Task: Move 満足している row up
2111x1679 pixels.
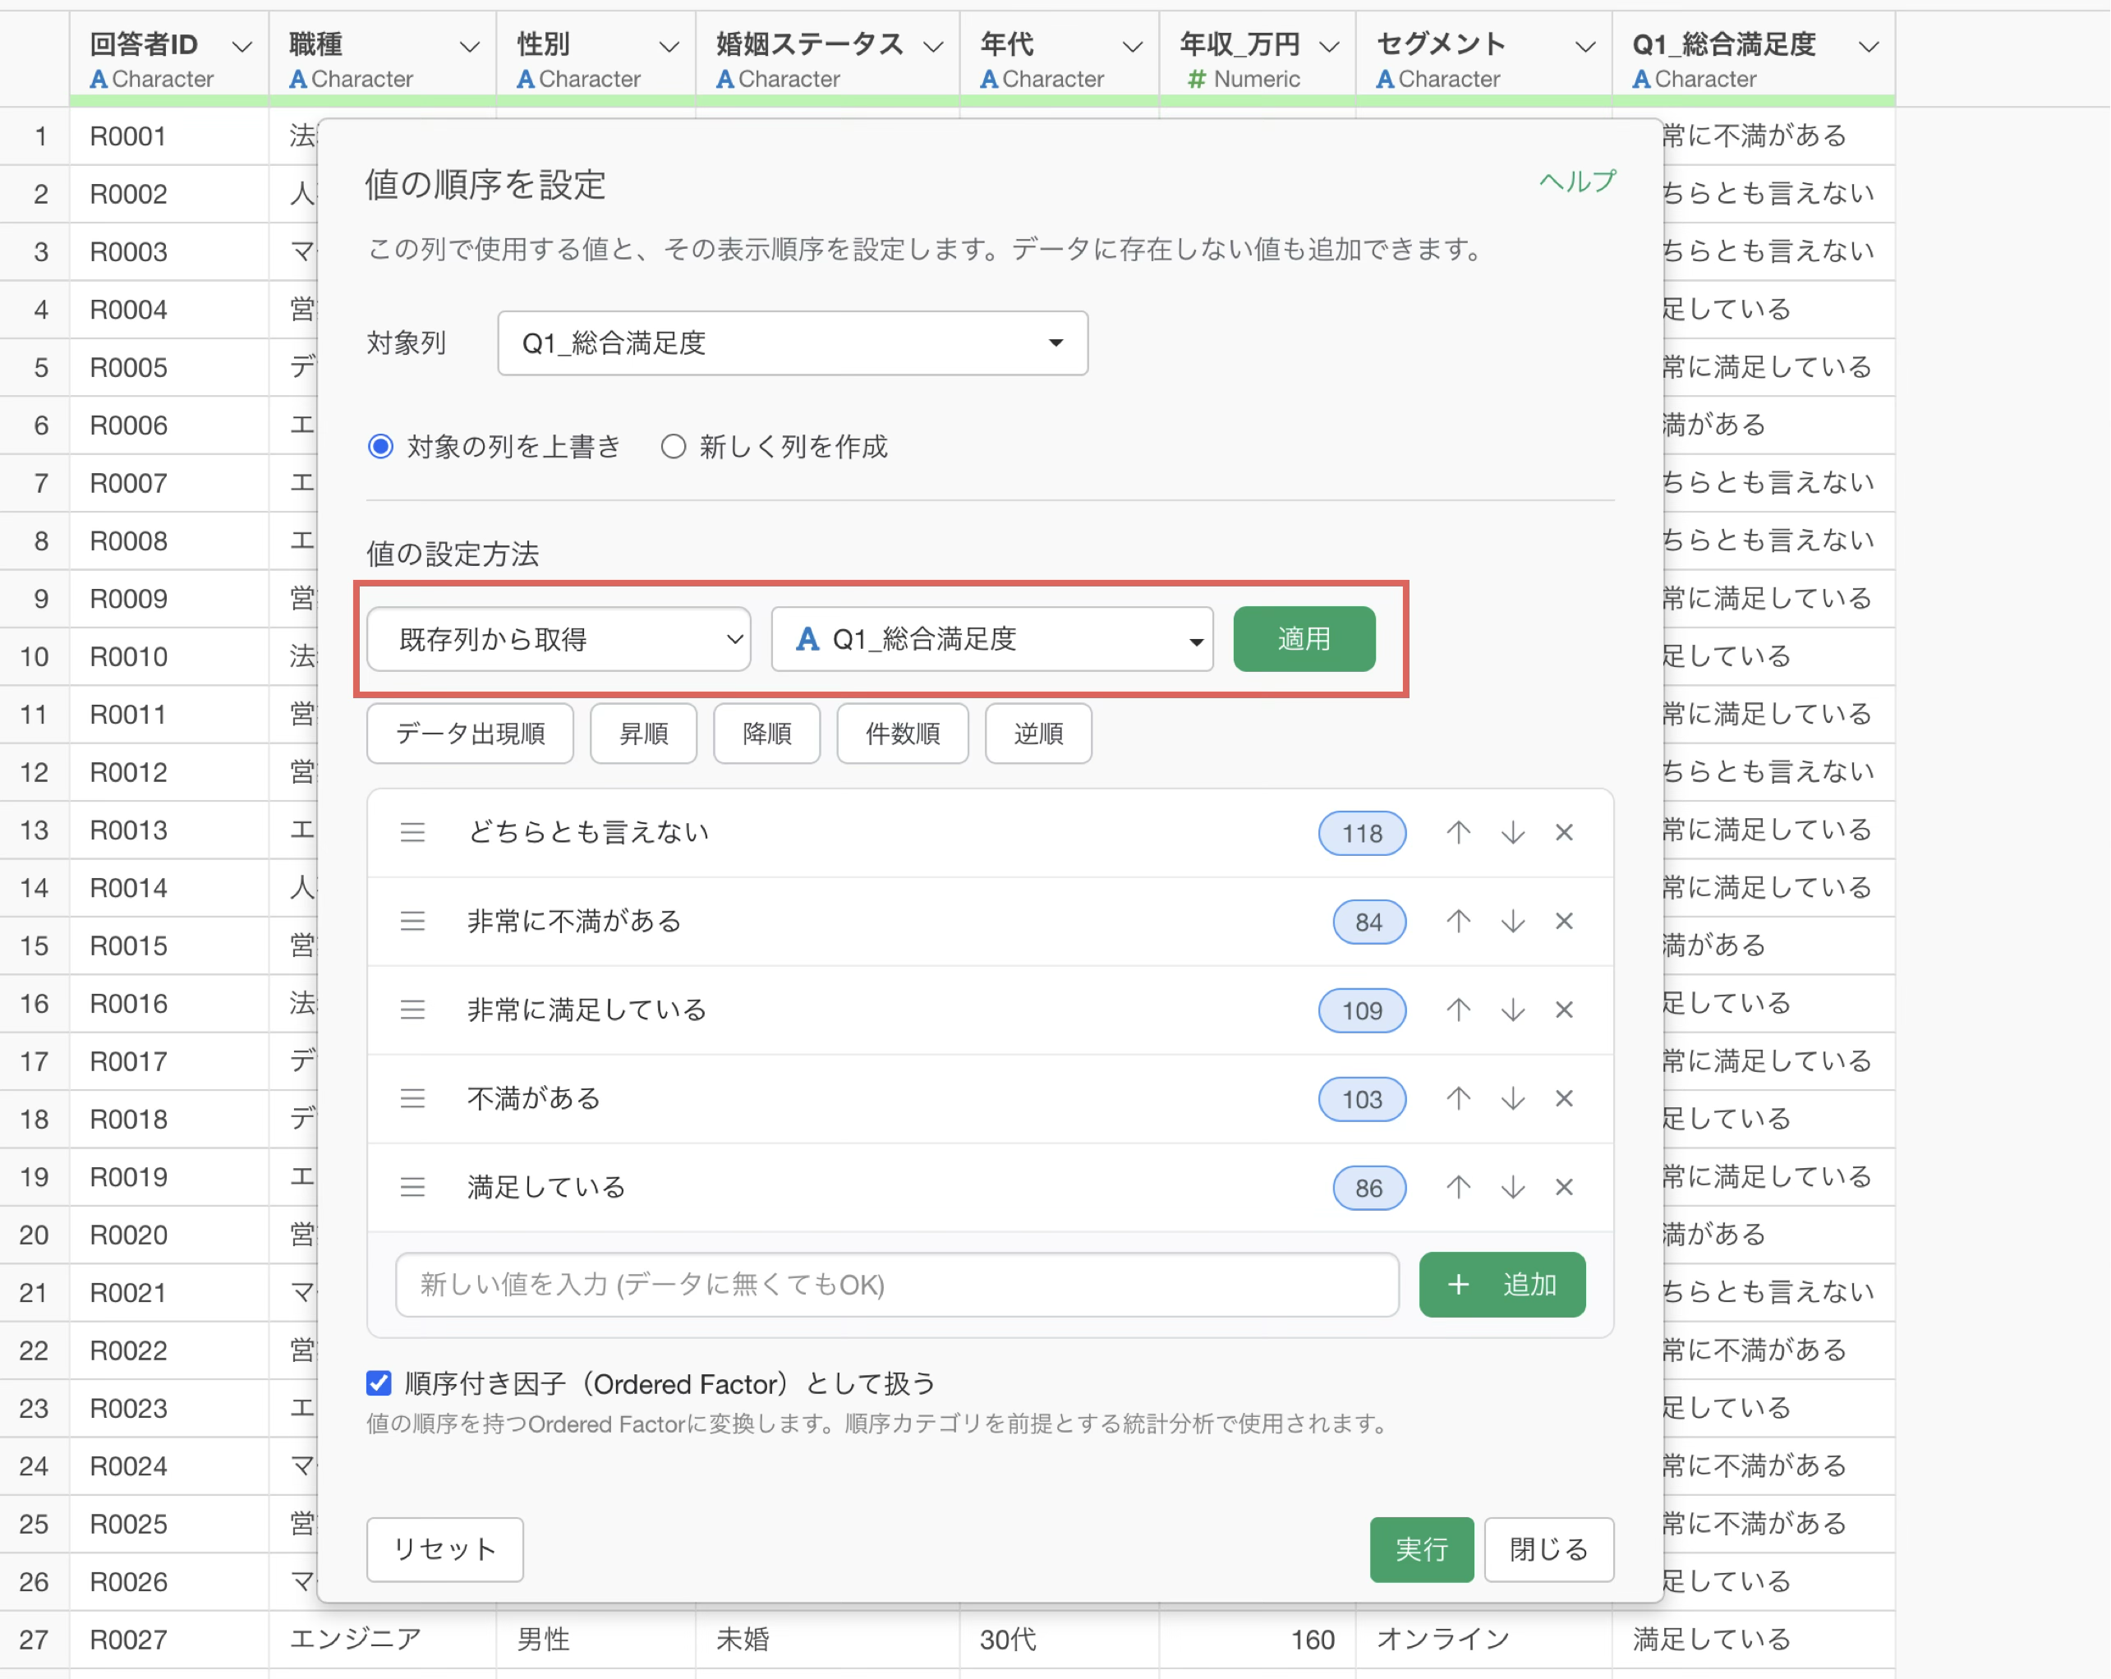Action: pos(1458,1188)
